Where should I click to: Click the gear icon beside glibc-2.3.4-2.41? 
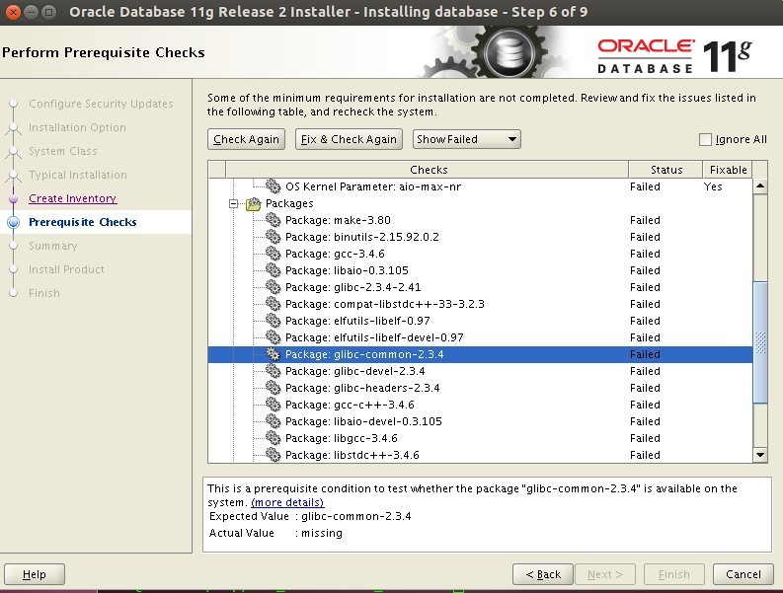point(273,287)
